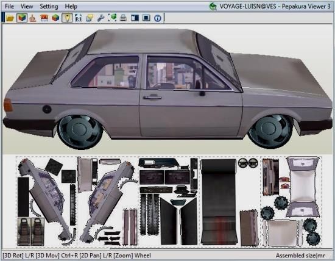Click the car door handle in 3D view
This screenshot has height=261, width=335.
[152, 97]
